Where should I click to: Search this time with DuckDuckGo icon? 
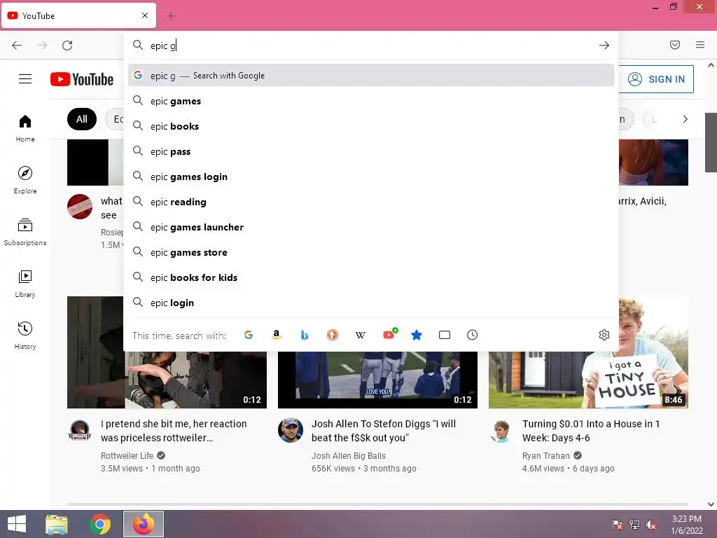pyautogui.click(x=333, y=335)
